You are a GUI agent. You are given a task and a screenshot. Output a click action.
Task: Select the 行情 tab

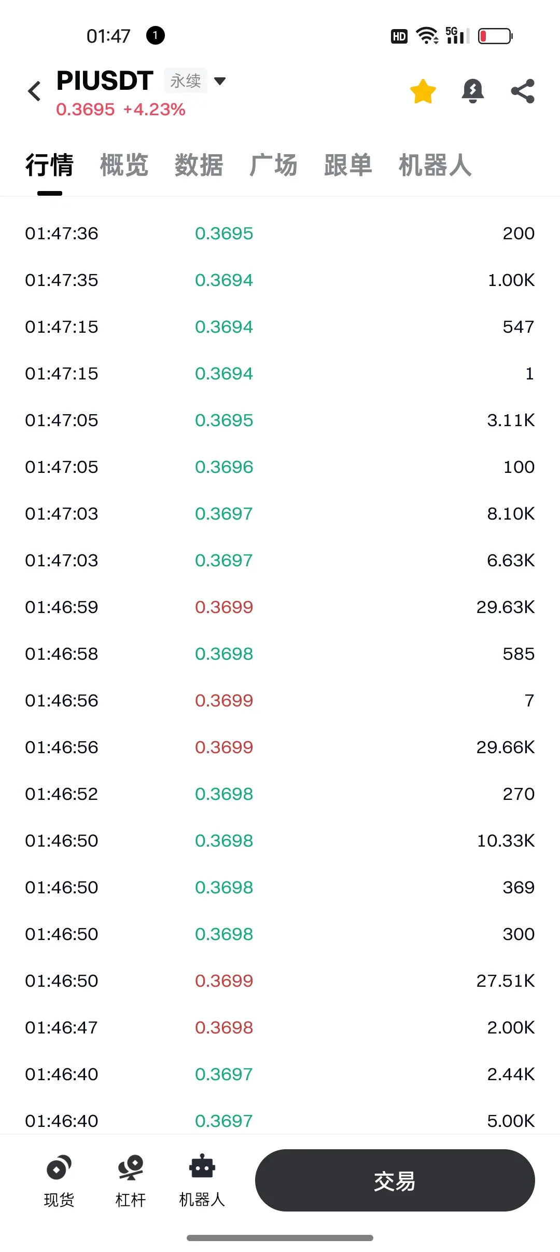click(49, 166)
